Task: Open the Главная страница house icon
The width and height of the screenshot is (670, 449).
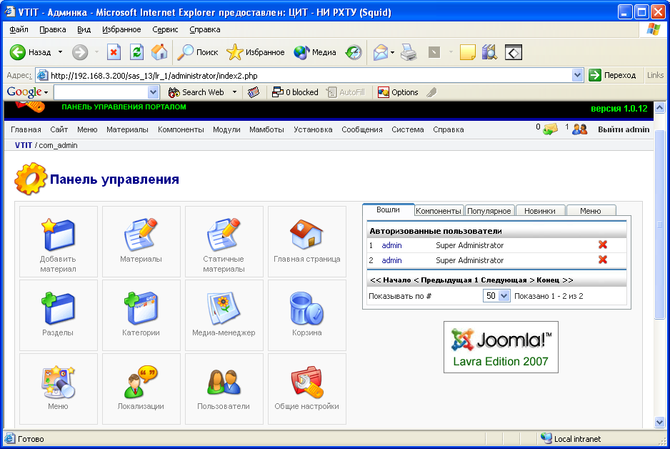Action: 307,242
